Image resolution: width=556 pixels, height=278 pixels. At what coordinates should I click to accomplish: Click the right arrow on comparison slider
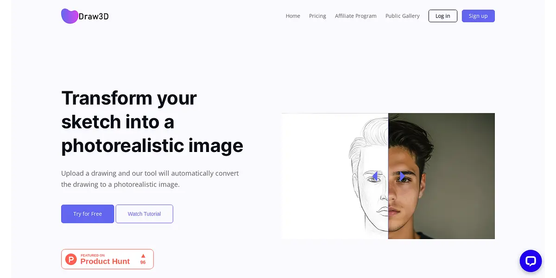pyautogui.click(x=402, y=176)
